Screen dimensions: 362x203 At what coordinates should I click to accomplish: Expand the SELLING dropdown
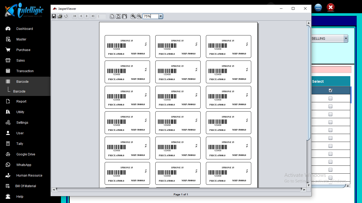[346, 39]
